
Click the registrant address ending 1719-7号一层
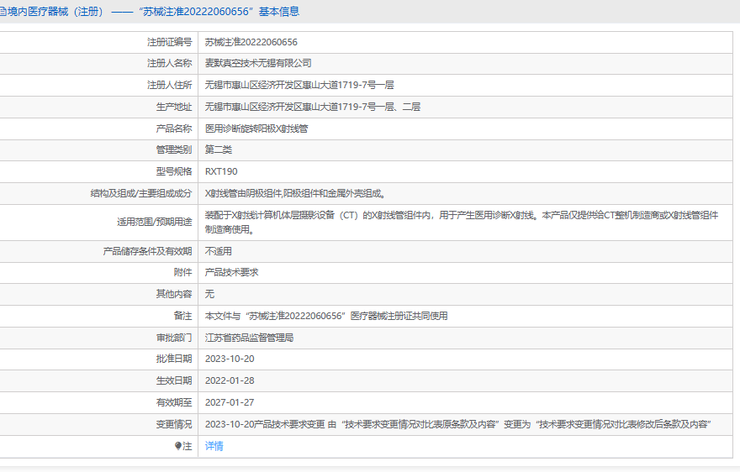coord(299,86)
